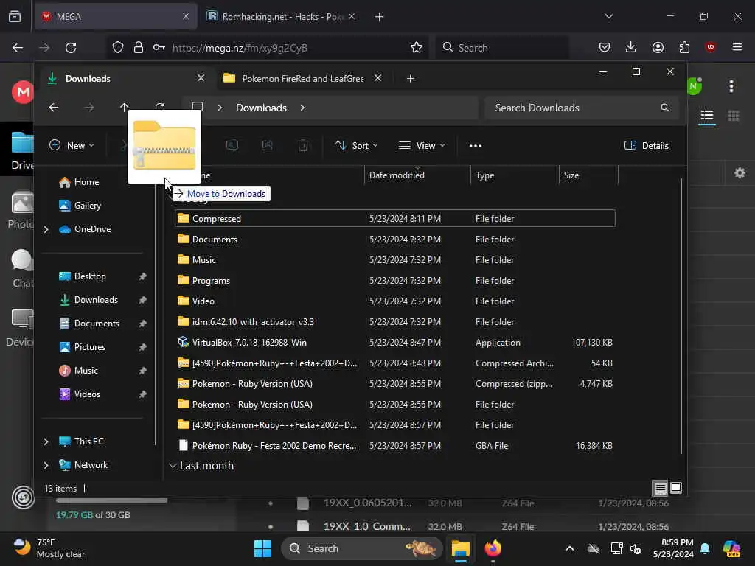The width and height of the screenshot is (755, 566).
Task: Open the View dropdown menu
Action: (422, 145)
